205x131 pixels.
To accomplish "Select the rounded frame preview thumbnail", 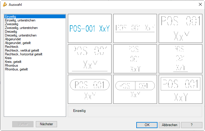I will pyautogui.click(x=90, y=89).
